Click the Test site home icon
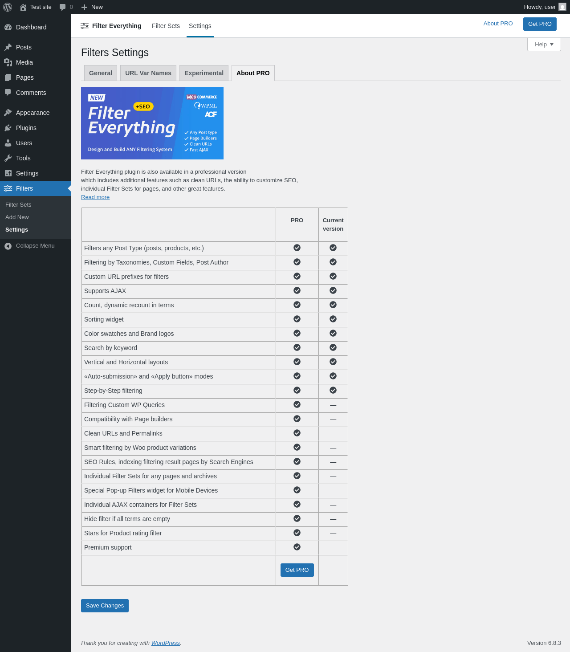 [x=23, y=7]
